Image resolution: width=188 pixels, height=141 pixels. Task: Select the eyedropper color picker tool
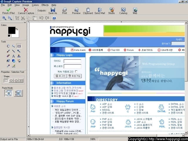(8, 66)
